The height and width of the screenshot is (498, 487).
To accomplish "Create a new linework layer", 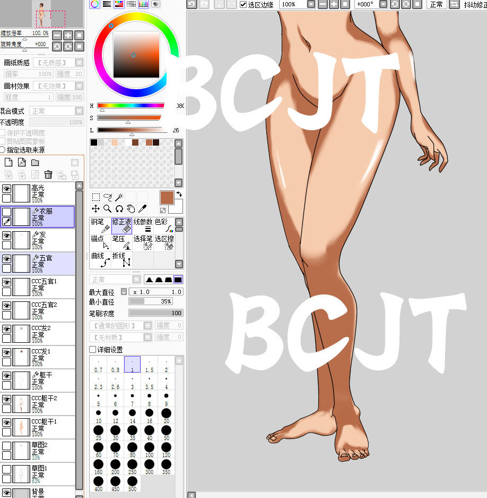I will pos(22,163).
